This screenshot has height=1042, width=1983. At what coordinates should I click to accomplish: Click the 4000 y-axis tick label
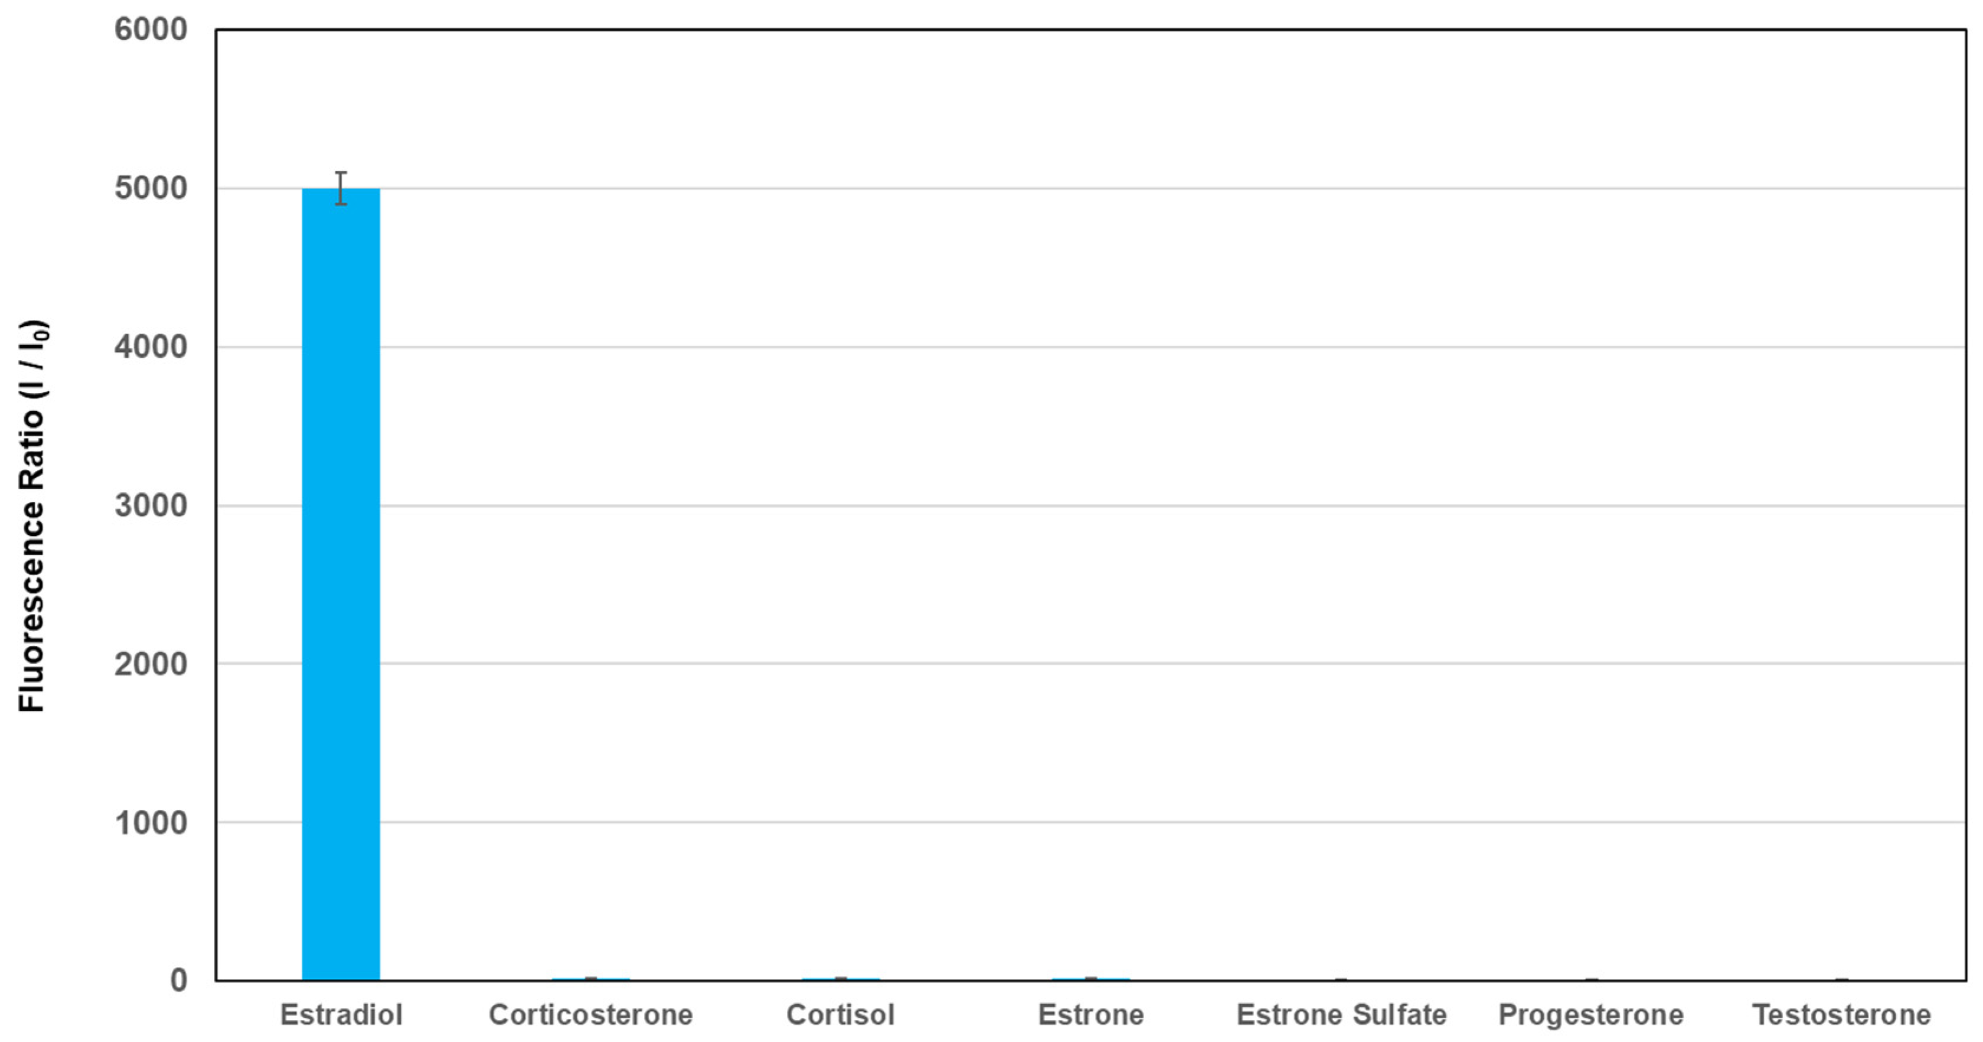click(151, 347)
